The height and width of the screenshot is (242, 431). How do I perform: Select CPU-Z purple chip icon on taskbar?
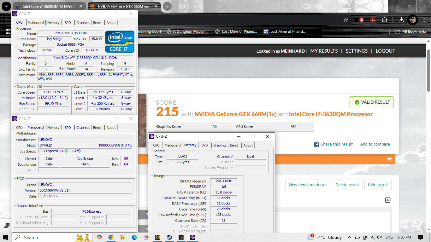click(x=193, y=237)
